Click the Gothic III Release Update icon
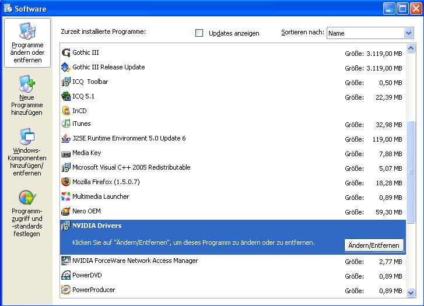 tap(66, 67)
